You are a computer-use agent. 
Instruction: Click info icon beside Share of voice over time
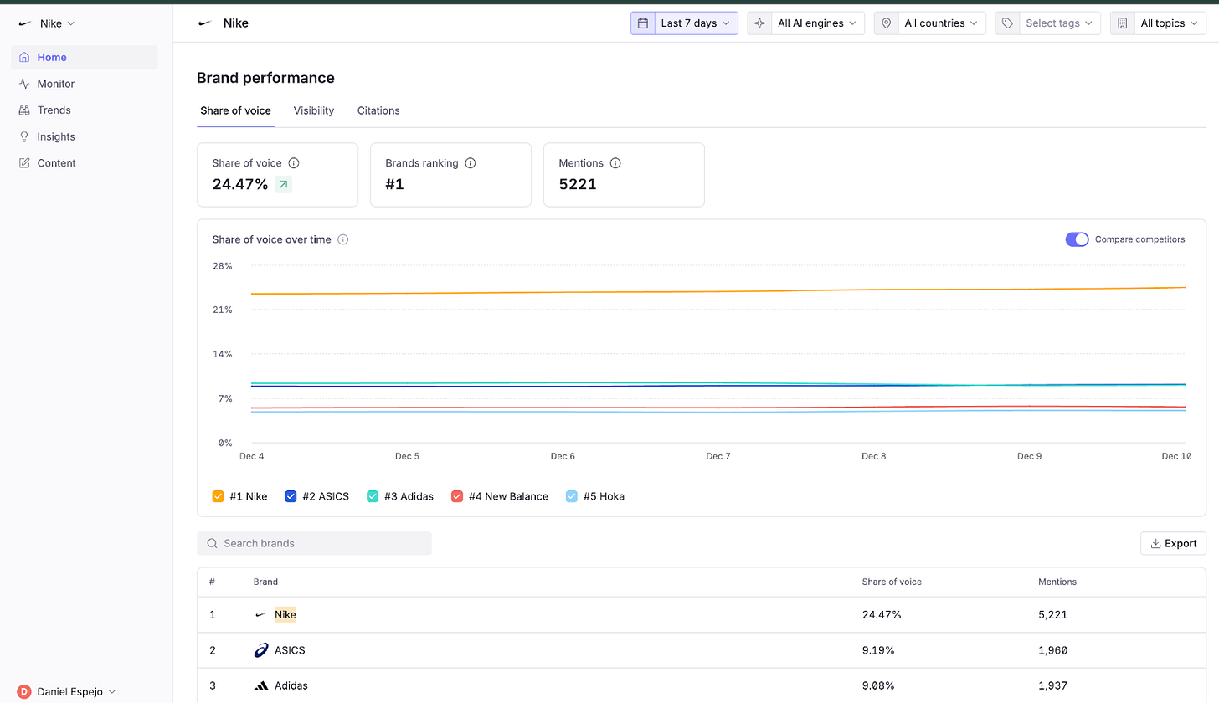point(343,239)
